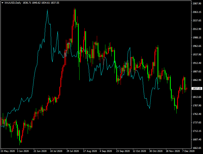203x154 pixels.
Task: Click price level 1937.90 on the scale
Action: pos(197,55)
